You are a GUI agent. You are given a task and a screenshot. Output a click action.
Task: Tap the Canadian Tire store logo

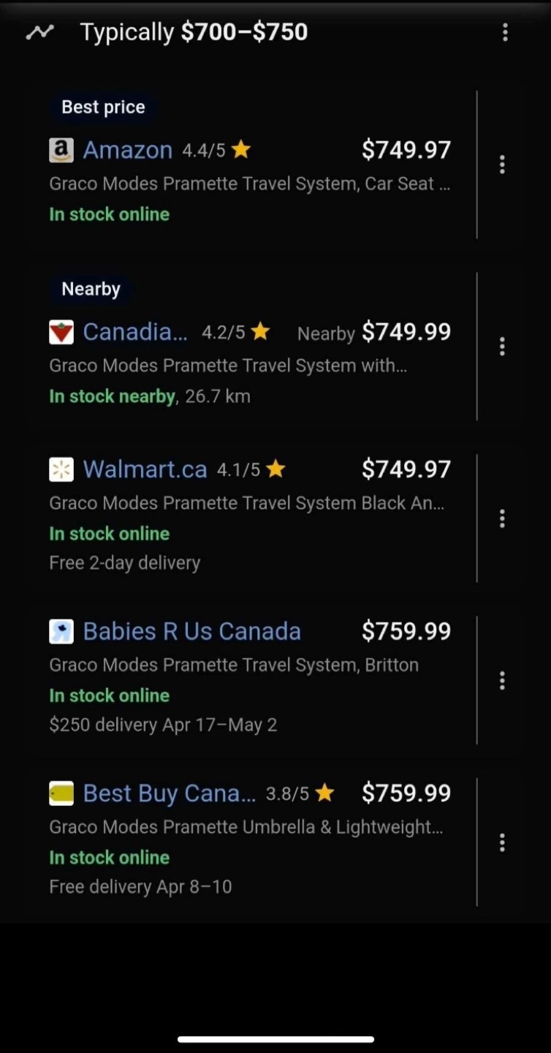[x=61, y=332]
